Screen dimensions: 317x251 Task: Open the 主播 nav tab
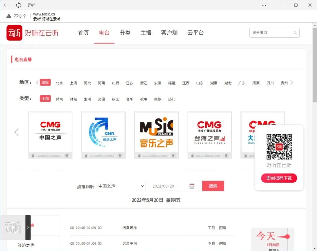pos(146,33)
